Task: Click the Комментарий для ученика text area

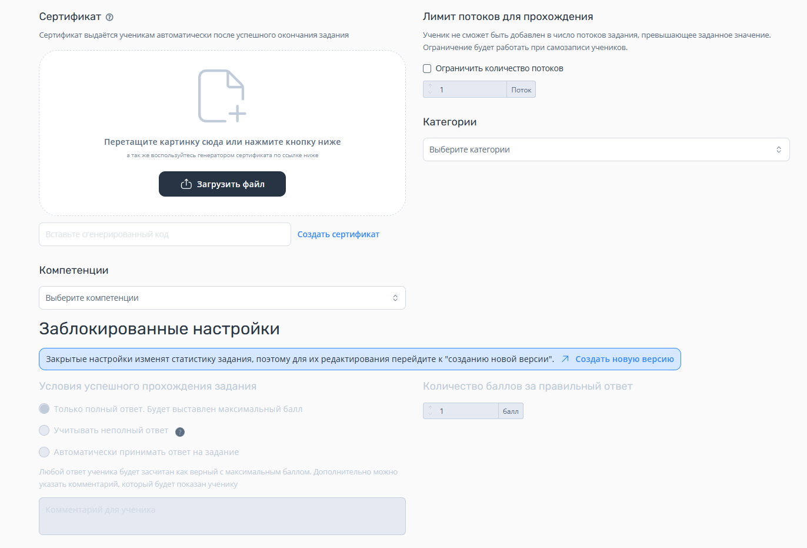Action: pyautogui.click(x=222, y=516)
